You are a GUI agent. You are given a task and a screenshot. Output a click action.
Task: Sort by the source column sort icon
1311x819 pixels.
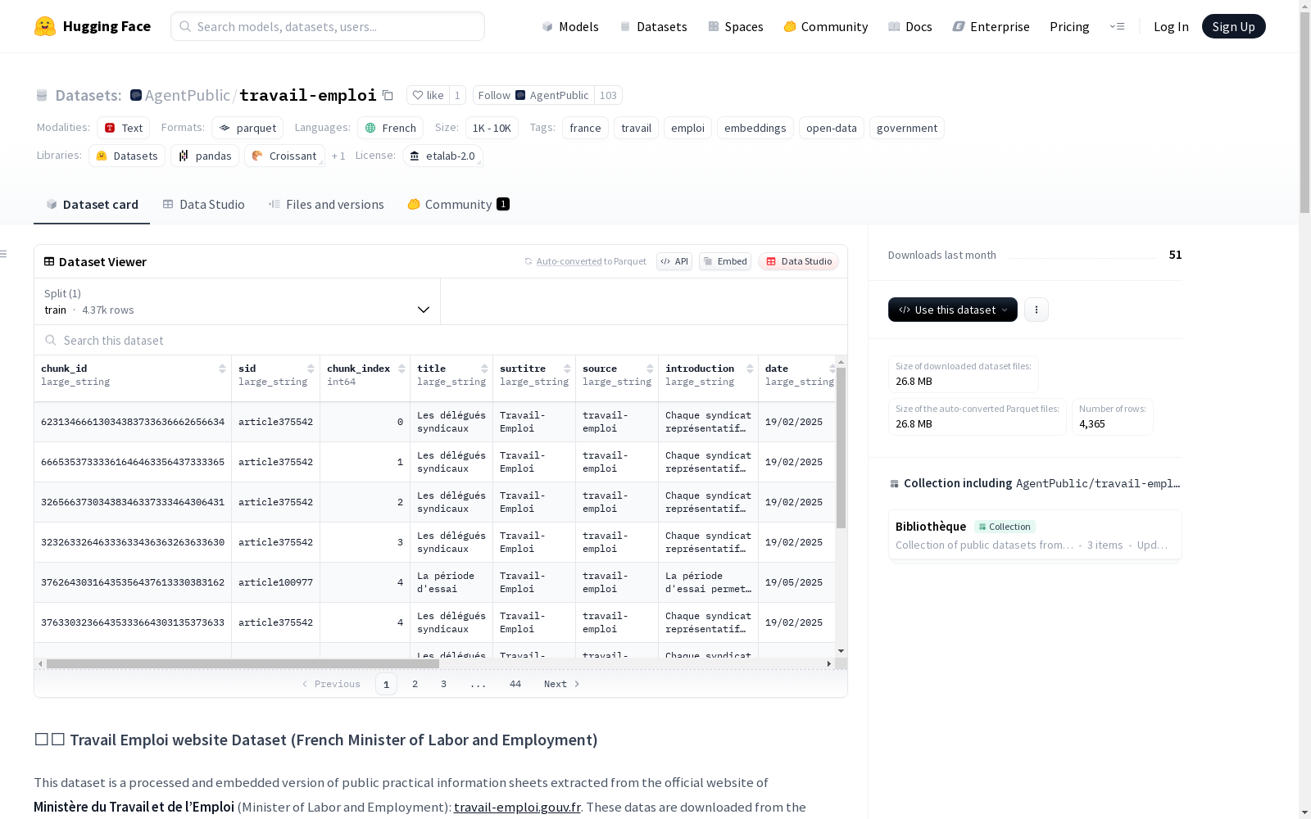(x=650, y=369)
